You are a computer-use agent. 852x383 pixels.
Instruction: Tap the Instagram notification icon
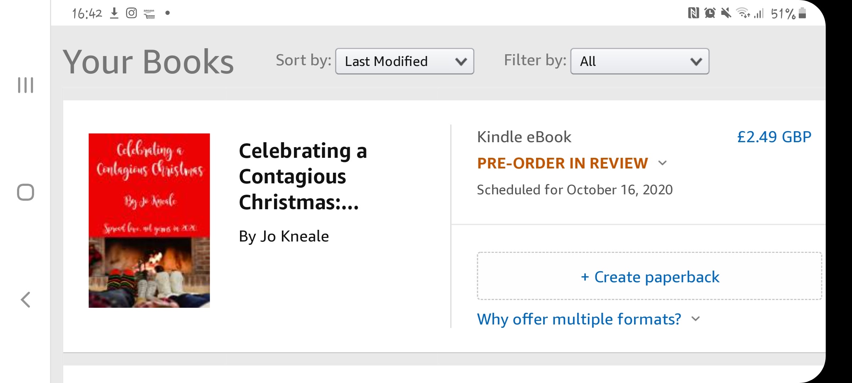131,13
